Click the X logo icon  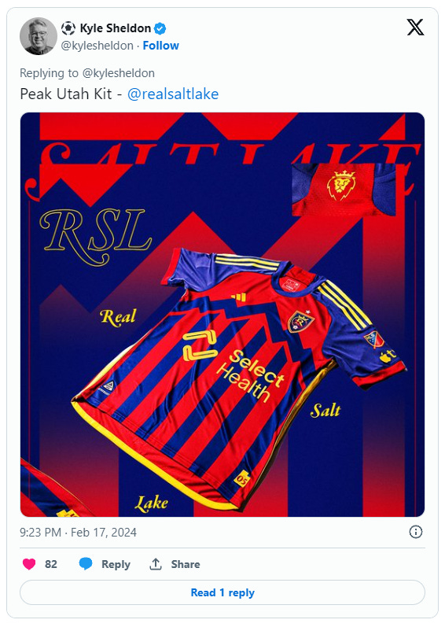[415, 28]
